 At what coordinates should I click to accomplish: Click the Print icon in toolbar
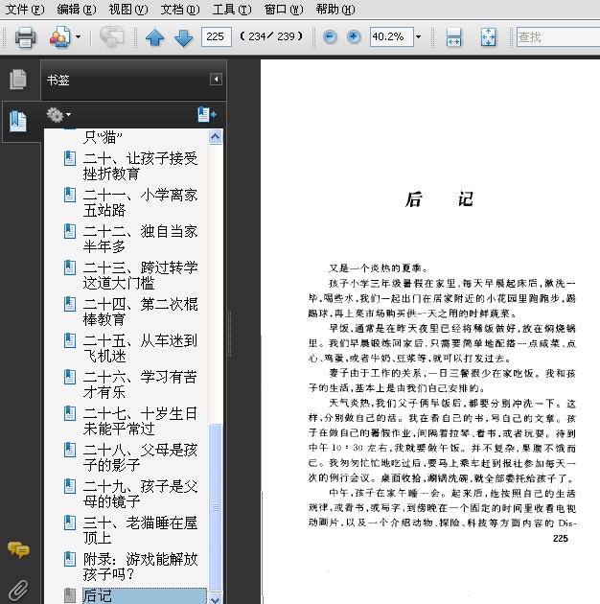(26, 37)
